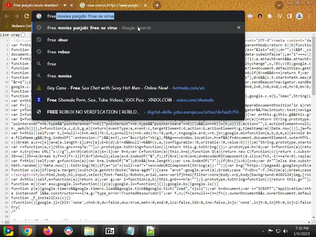Open the media control playlist icon
Viewport: 316px width, 237px height.
click(279, 16)
